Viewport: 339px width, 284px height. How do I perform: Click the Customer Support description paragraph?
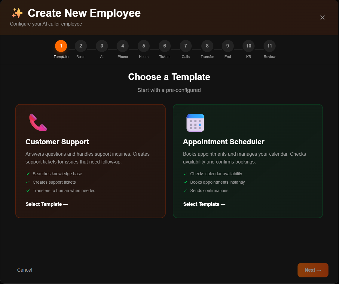point(87,158)
